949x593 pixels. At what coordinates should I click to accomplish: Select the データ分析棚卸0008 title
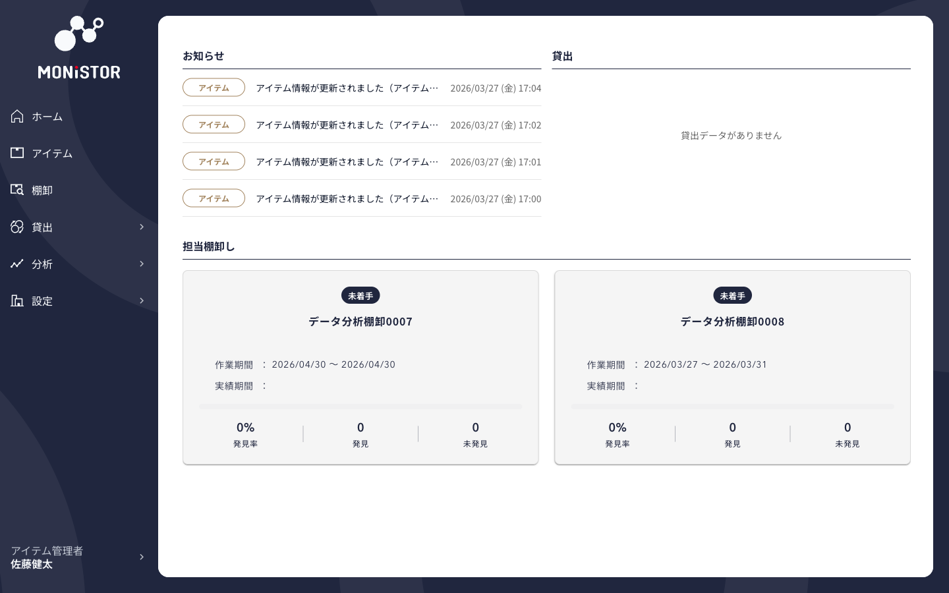[732, 322]
